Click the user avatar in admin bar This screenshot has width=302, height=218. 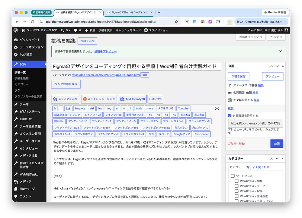pos(286,30)
